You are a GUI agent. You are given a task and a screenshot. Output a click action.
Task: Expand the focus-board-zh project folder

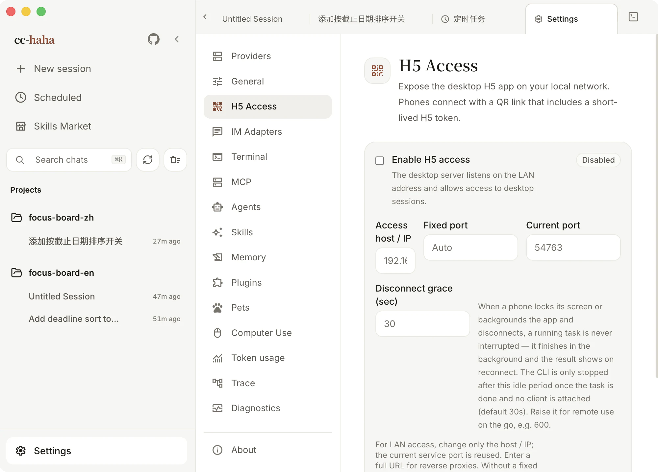click(x=53, y=218)
